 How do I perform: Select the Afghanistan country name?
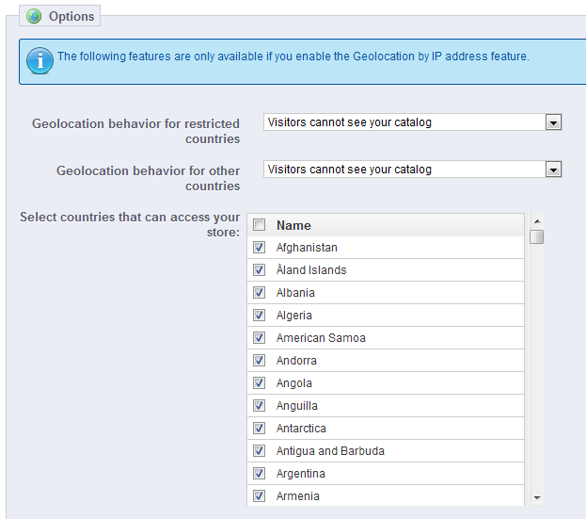[x=307, y=248]
